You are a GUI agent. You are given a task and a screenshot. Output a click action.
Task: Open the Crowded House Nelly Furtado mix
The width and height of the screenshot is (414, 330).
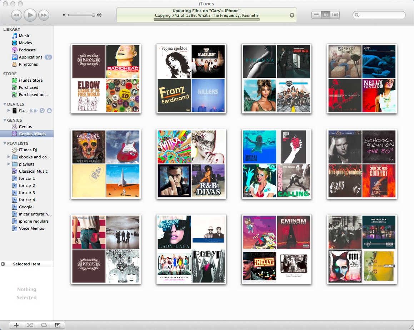pyautogui.click(x=362, y=78)
